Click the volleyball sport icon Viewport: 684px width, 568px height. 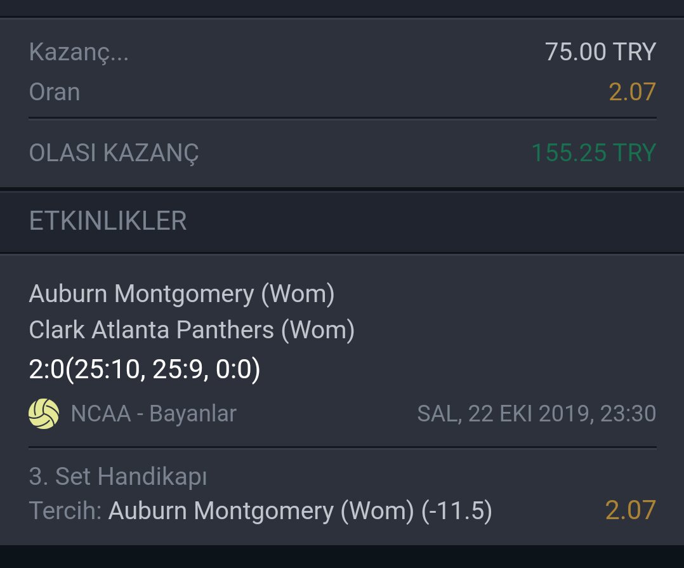point(44,414)
